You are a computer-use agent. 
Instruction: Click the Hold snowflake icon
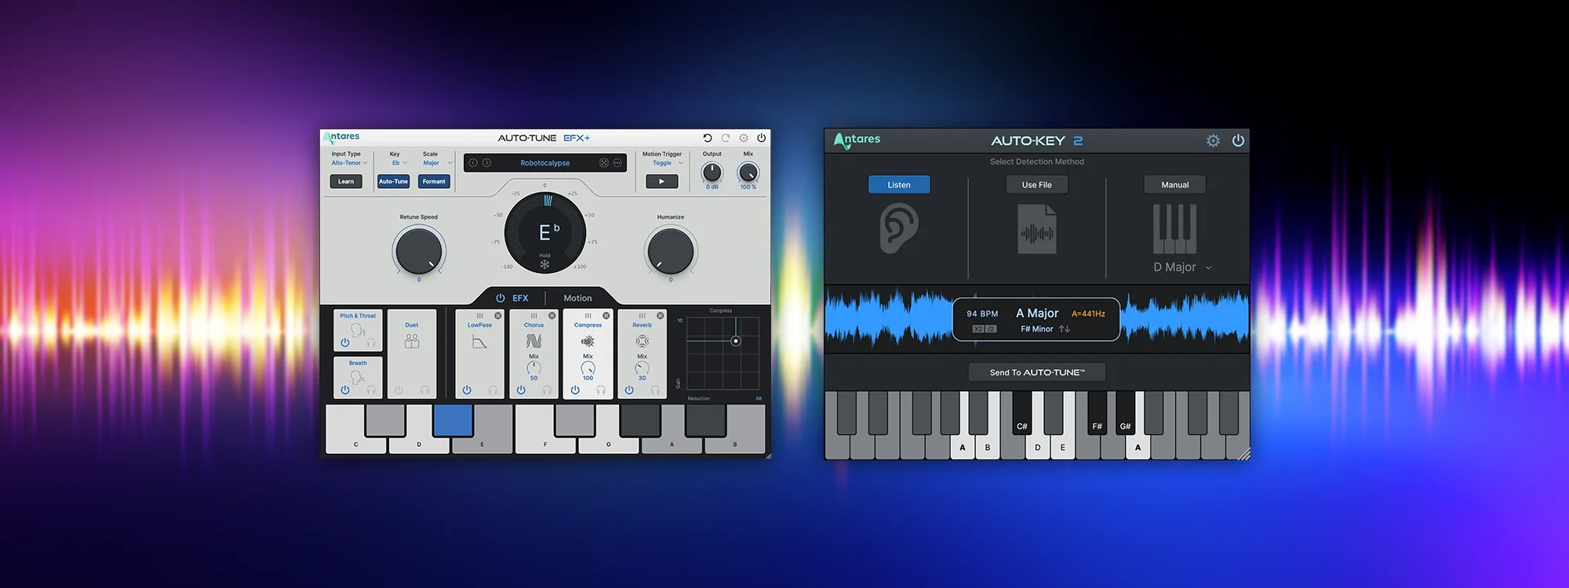[544, 264]
